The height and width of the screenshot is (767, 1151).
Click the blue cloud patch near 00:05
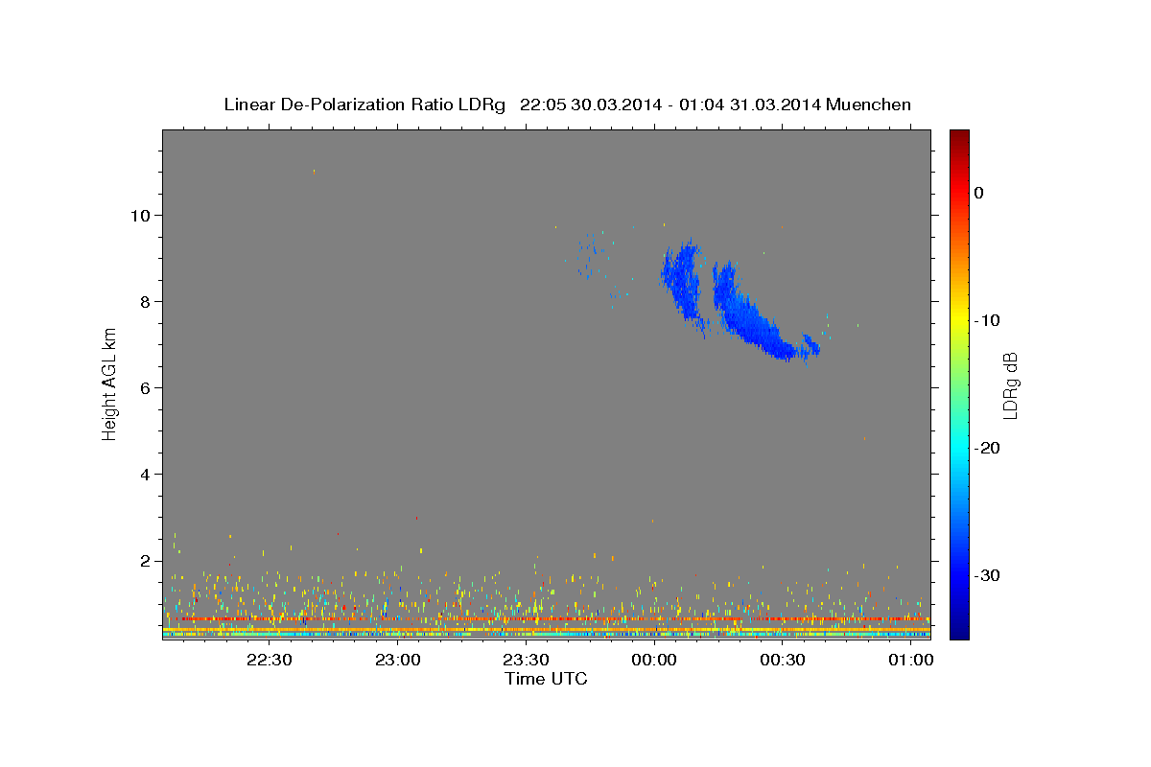683,281
